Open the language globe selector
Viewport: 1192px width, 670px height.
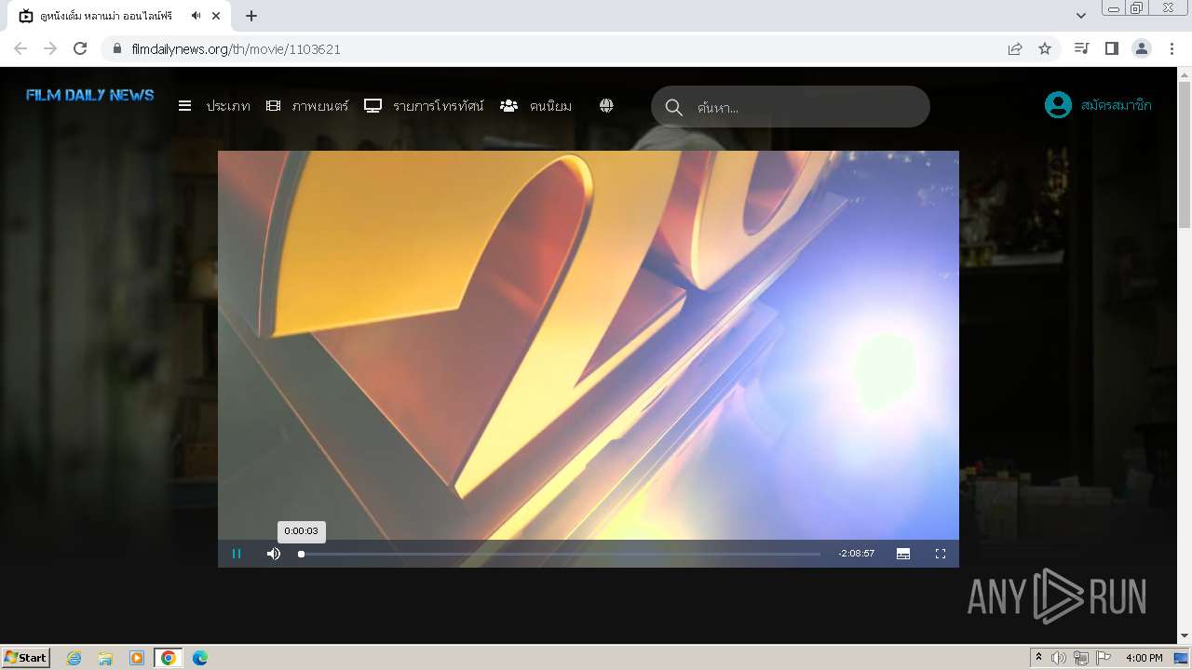tap(606, 106)
